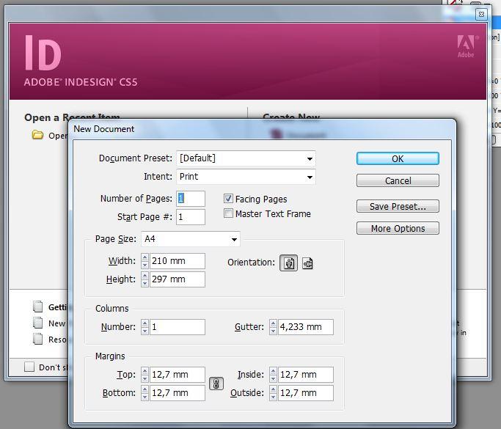Viewport: 501px width, 429px height.
Task: Click the Inside margin stepper
Action: pos(273,375)
